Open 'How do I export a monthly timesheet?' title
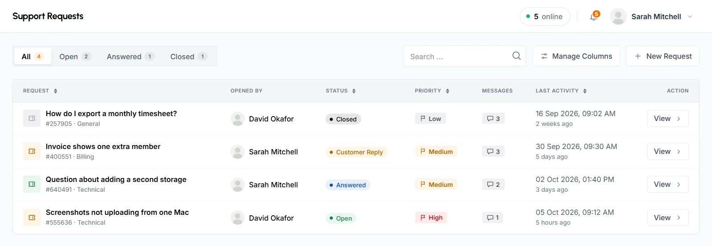Image resolution: width=712 pixels, height=246 pixels. (111, 113)
